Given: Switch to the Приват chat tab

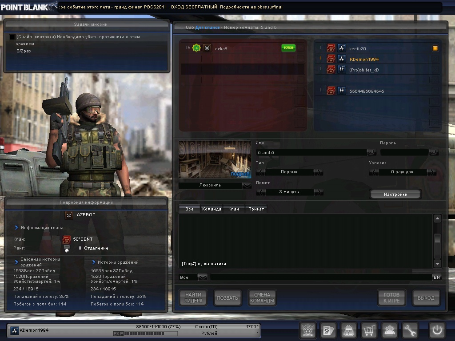Looking at the screenshot, I should 256,209.
